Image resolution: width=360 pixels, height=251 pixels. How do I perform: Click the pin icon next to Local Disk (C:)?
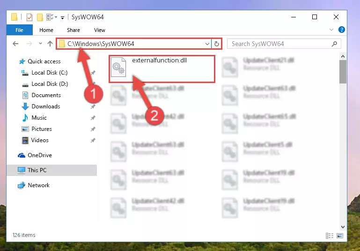pyautogui.click(x=93, y=73)
